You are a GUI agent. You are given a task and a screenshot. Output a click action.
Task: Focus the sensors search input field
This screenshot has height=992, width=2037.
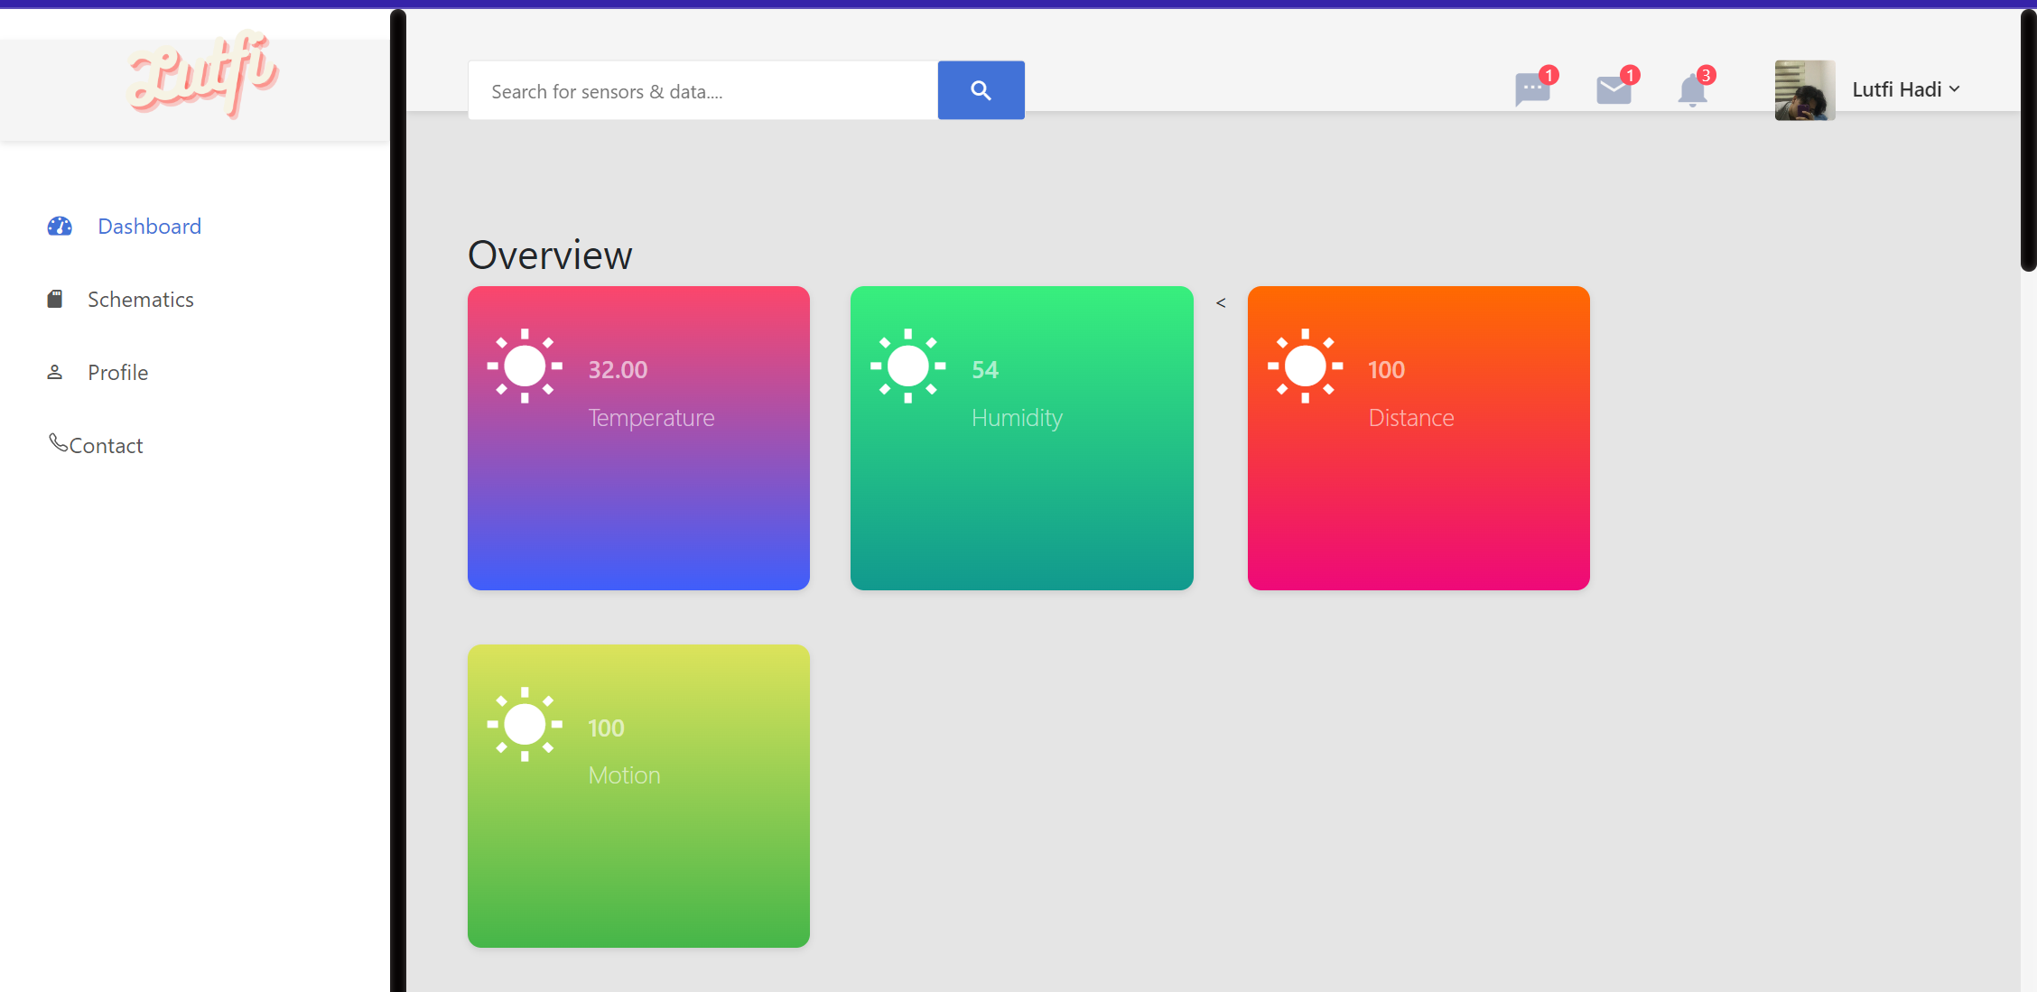pos(702,91)
